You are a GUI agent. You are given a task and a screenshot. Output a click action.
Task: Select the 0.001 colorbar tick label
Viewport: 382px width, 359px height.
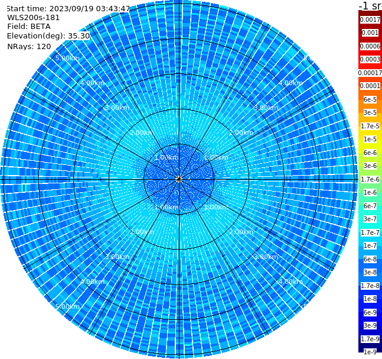coord(370,33)
